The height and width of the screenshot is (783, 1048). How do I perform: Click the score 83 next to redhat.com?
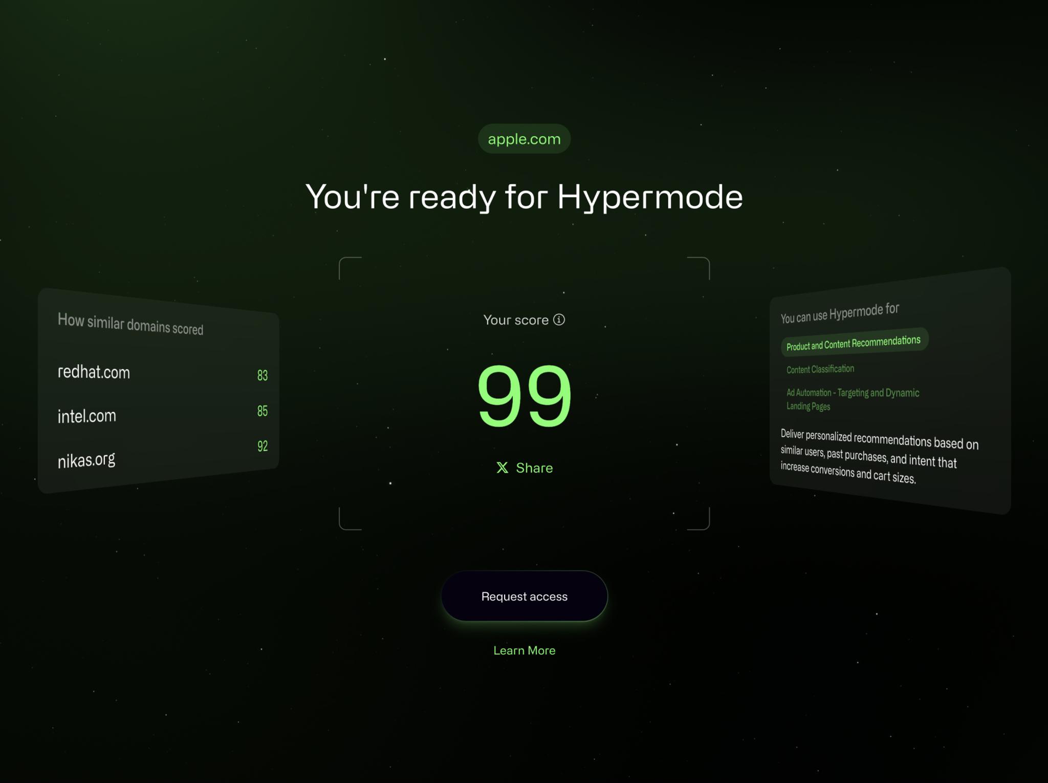[263, 375]
